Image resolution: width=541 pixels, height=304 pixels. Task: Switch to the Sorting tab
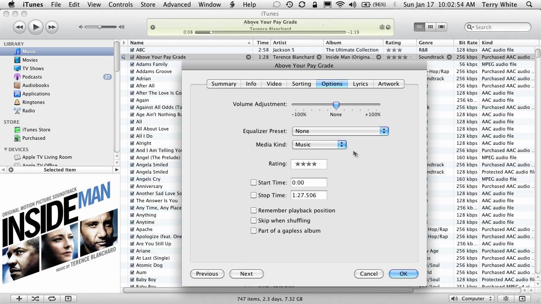(301, 84)
